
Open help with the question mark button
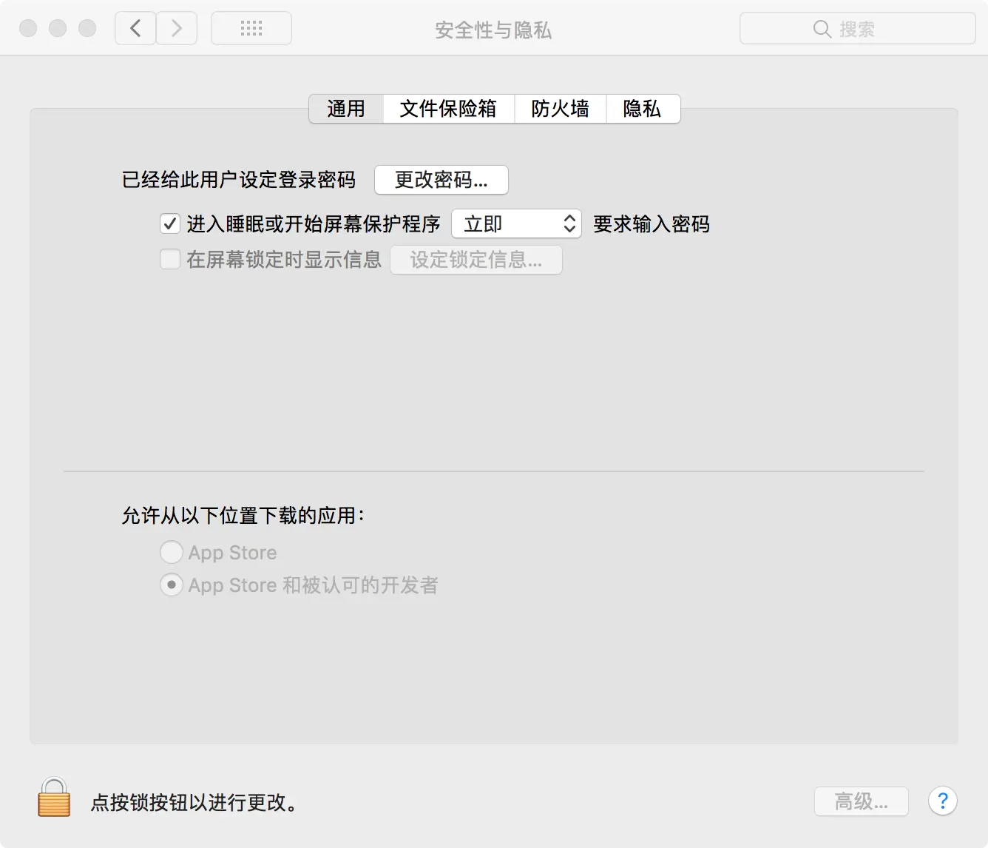pyautogui.click(x=942, y=801)
